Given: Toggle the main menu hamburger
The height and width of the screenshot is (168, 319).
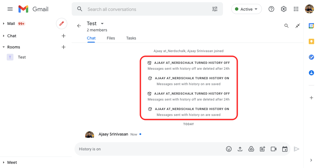Looking at the screenshot, I should pos(10,9).
